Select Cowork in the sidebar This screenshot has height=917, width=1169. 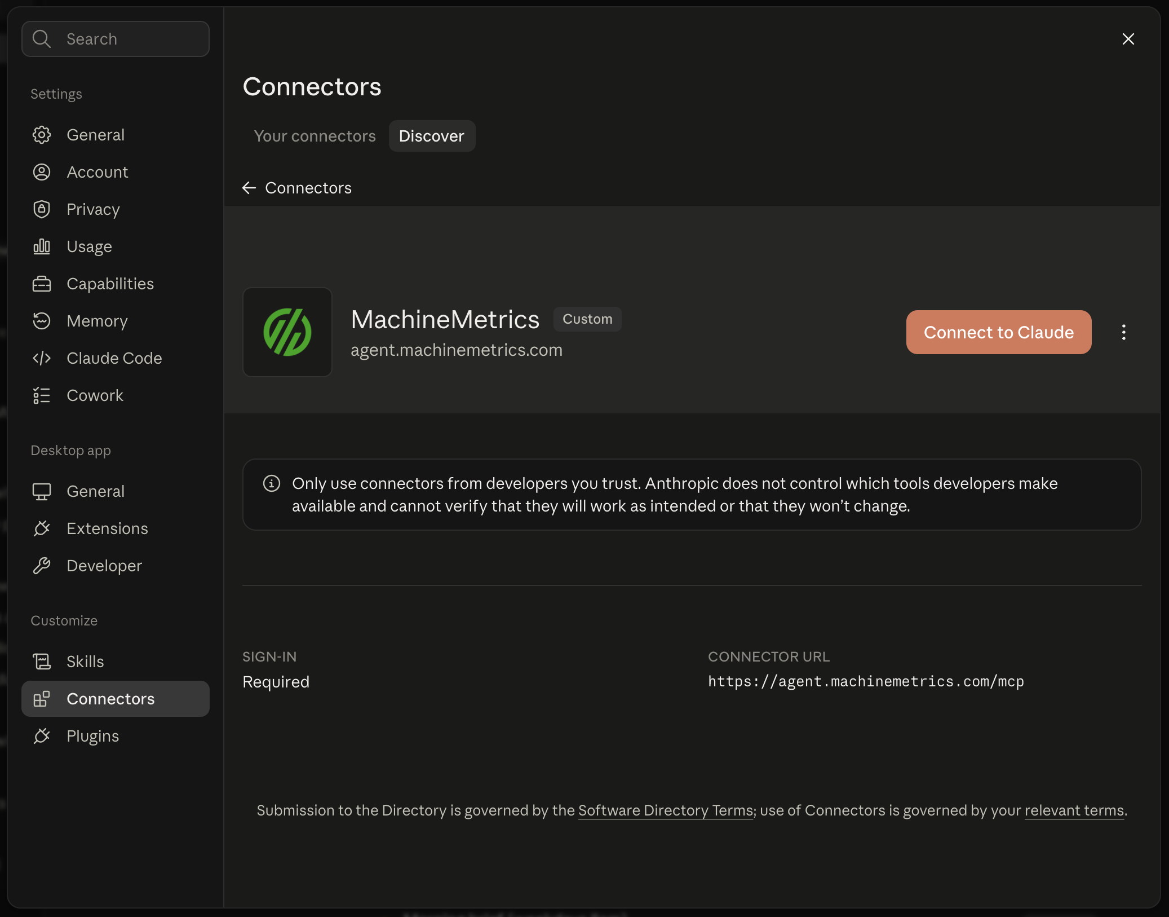116,395
